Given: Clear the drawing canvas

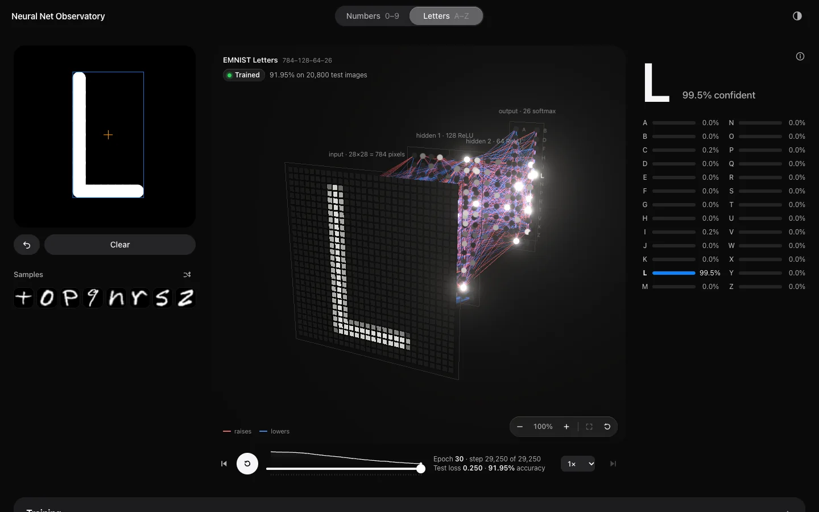Looking at the screenshot, I should 120,245.
